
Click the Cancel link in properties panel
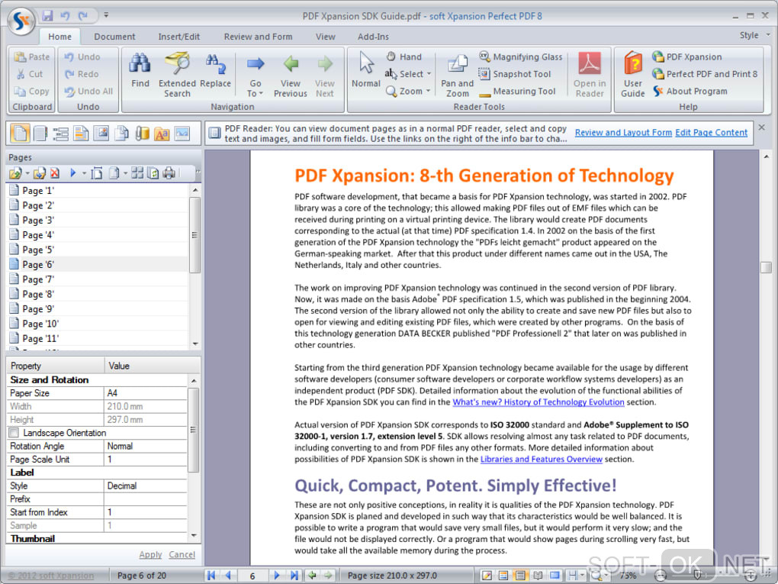click(182, 554)
